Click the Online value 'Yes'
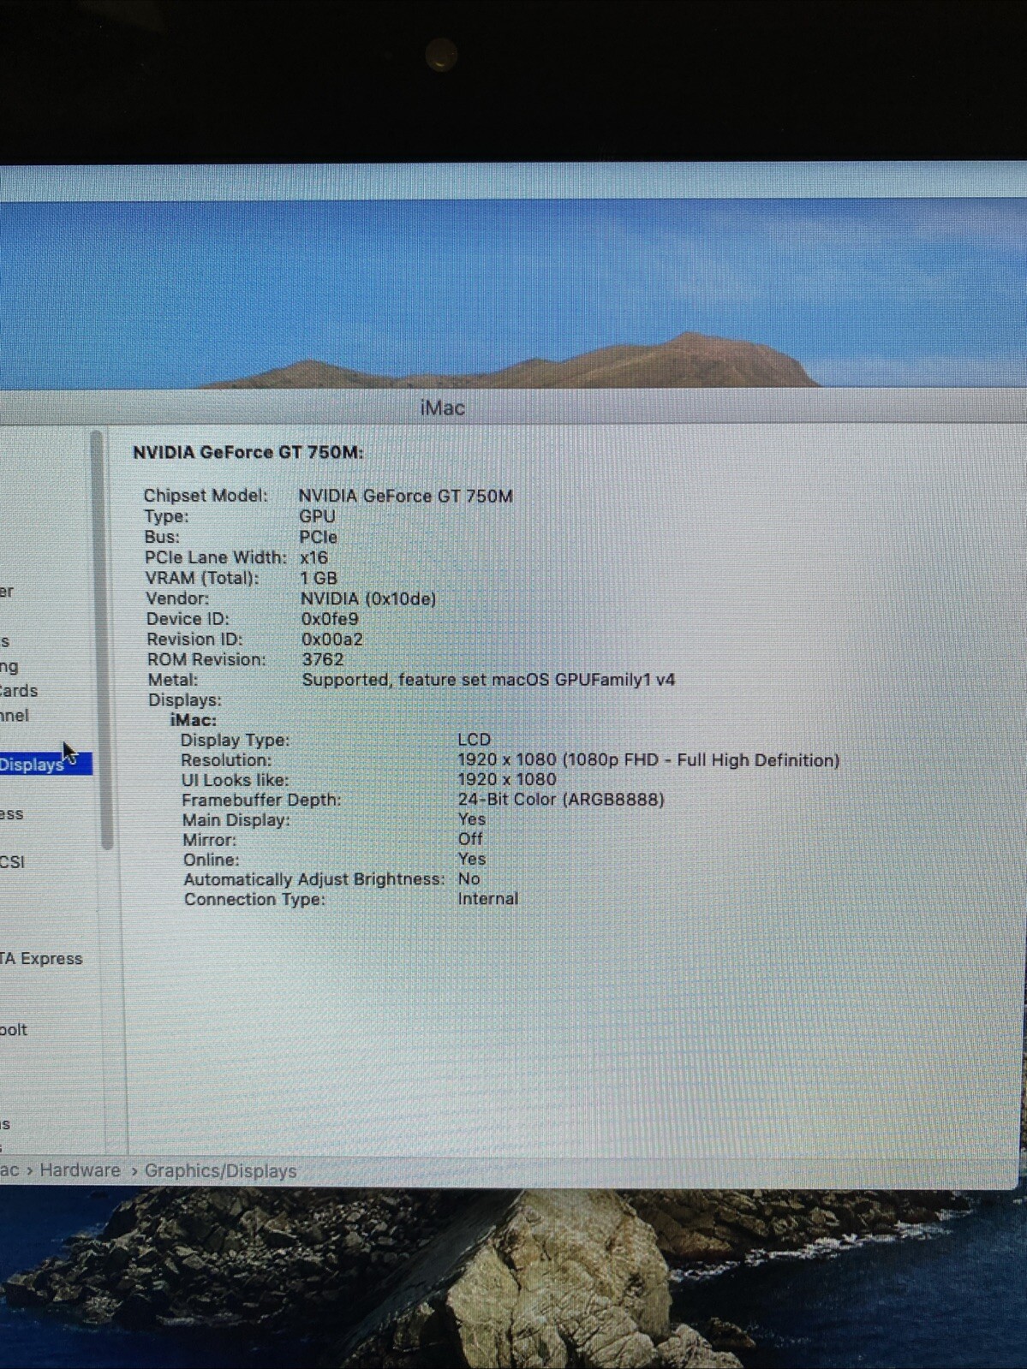This screenshot has width=1027, height=1369. pyautogui.click(x=472, y=859)
